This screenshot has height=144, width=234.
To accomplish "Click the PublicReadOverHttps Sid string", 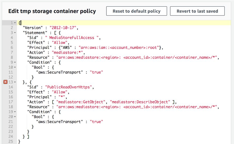I will (x=69, y=87).
